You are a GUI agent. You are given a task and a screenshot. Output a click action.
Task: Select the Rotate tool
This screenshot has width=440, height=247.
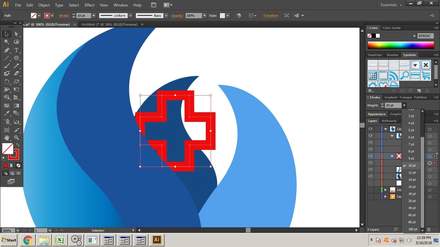[6, 82]
